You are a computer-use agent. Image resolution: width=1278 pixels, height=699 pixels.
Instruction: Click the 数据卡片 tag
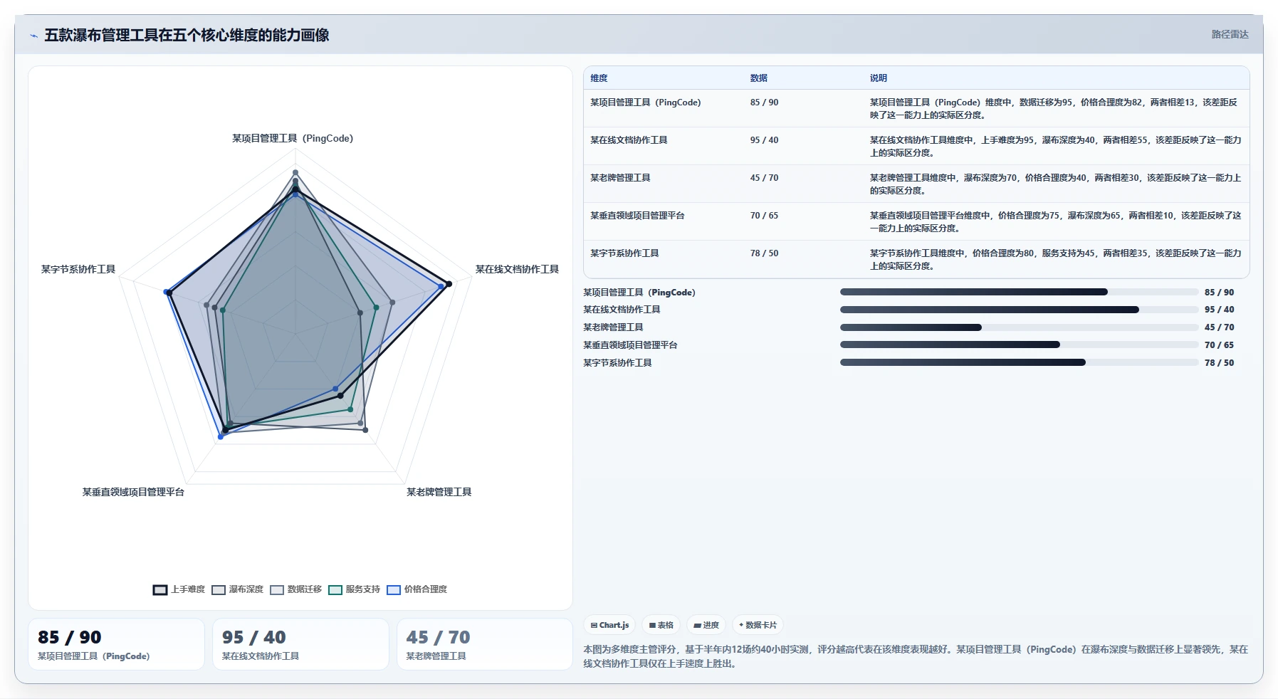758,625
